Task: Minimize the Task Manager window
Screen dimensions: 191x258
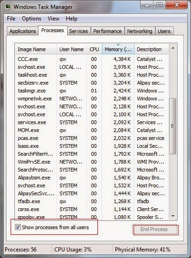Action: coord(147,5)
